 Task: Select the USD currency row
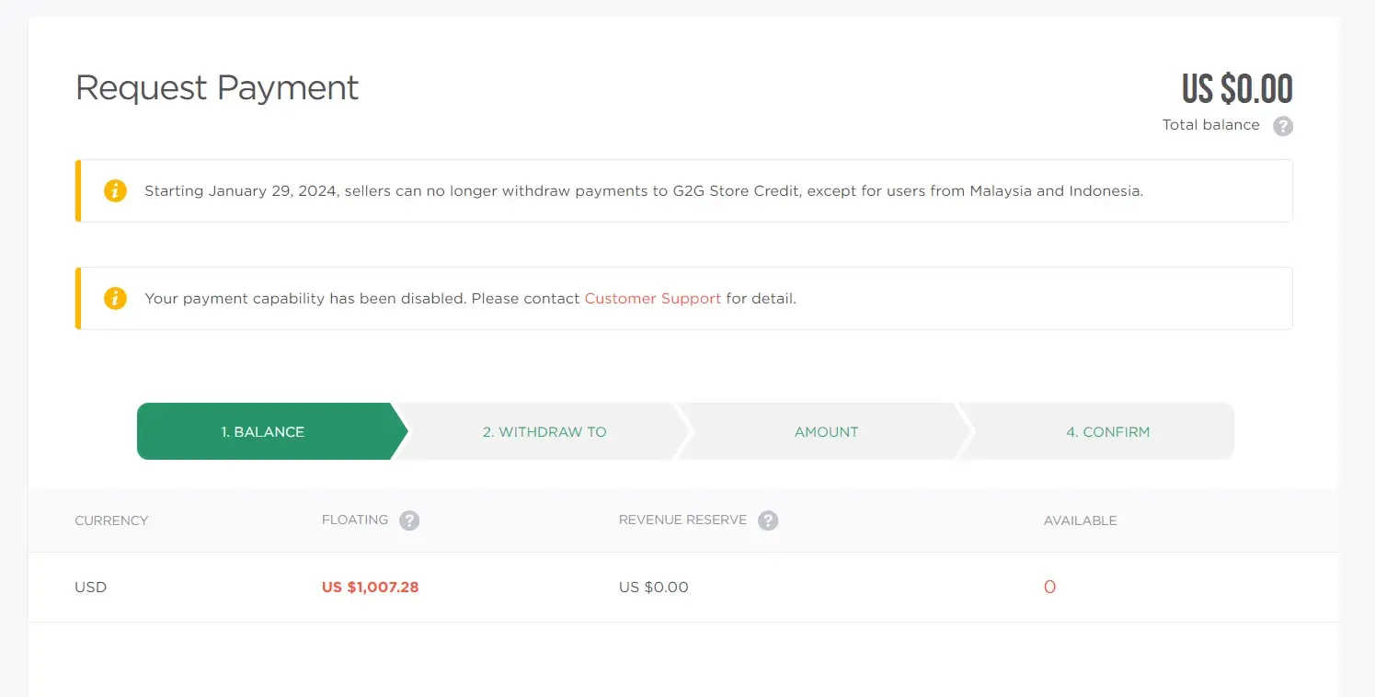tap(91, 587)
